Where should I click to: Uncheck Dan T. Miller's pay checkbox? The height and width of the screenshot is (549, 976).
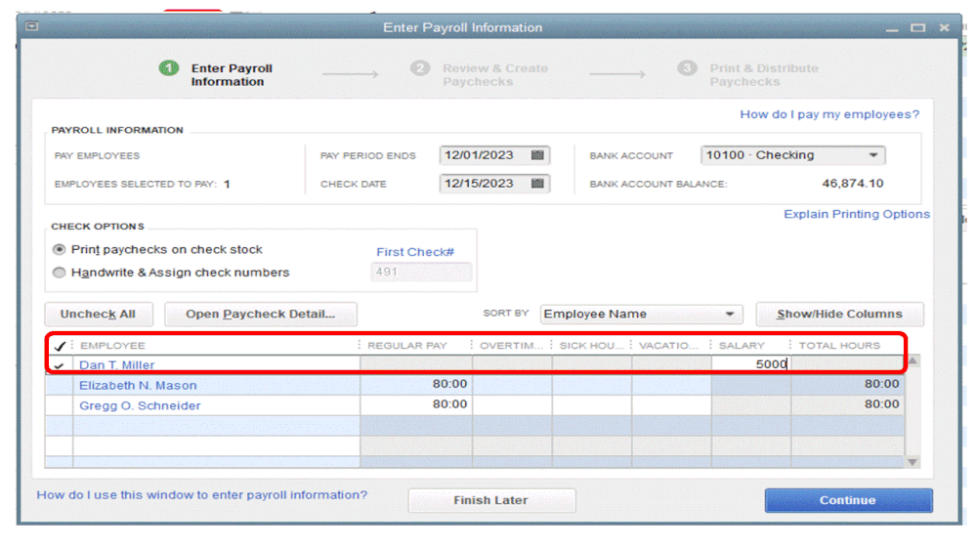pos(60,365)
